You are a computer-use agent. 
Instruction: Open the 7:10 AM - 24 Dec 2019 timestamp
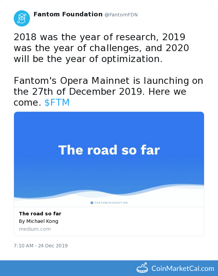(41, 246)
